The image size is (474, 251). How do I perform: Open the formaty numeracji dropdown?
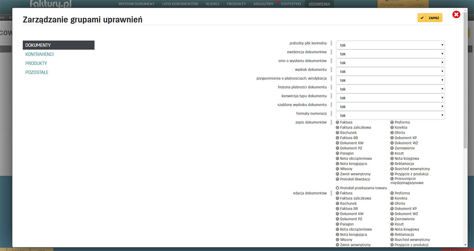390,115
